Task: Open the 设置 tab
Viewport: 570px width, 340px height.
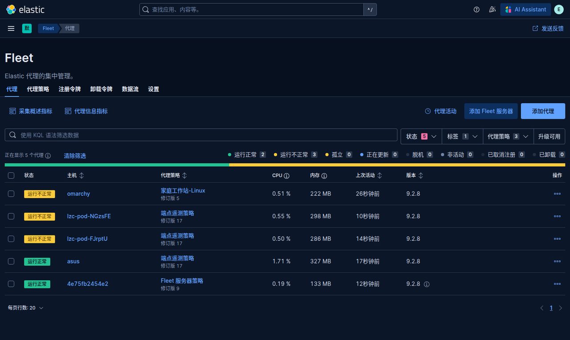Action: pos(154,89)
